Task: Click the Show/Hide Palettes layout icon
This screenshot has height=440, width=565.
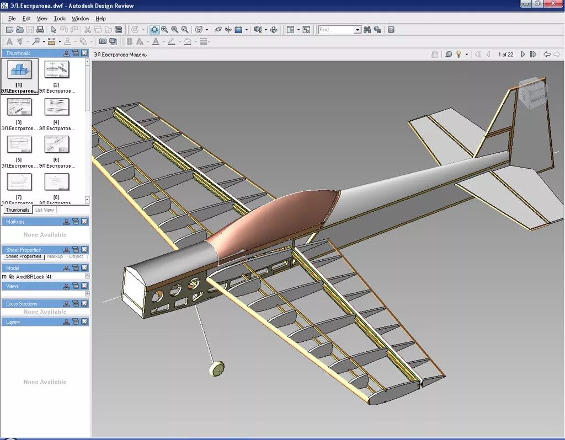Action: pos(290,30)
